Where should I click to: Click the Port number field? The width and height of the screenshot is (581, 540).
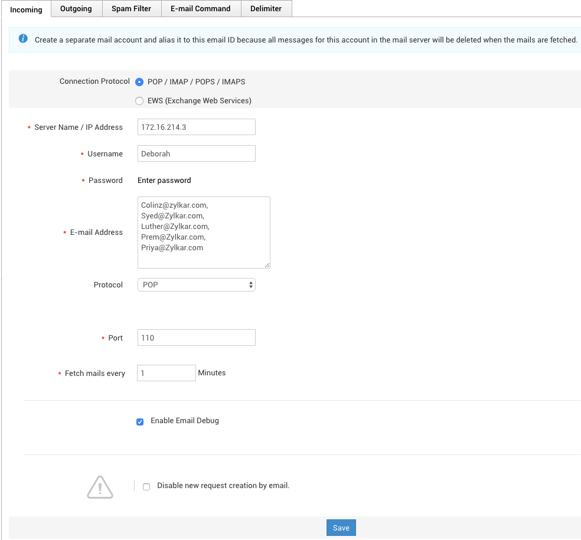196,338
